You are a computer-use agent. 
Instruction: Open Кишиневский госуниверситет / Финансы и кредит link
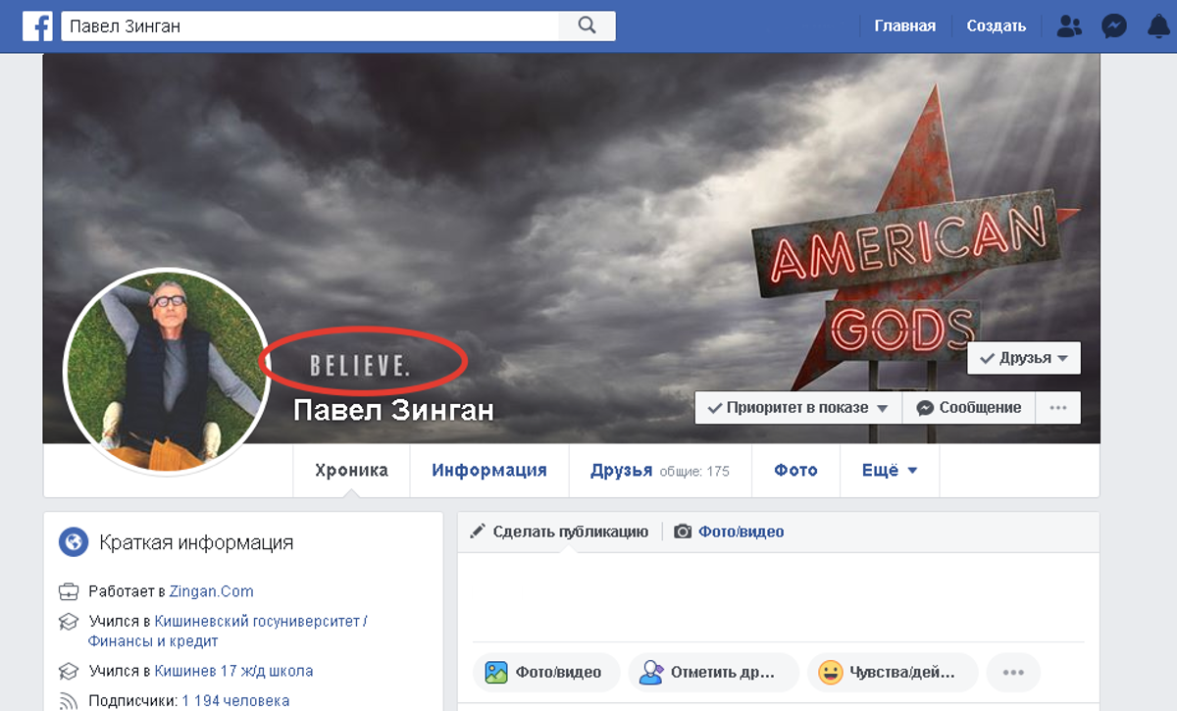tap(229, 632)
